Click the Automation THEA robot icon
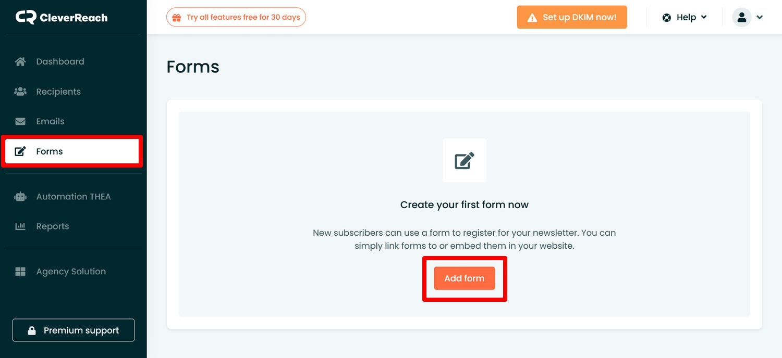Viewport: 782px width, 358px height. (20, 197)
